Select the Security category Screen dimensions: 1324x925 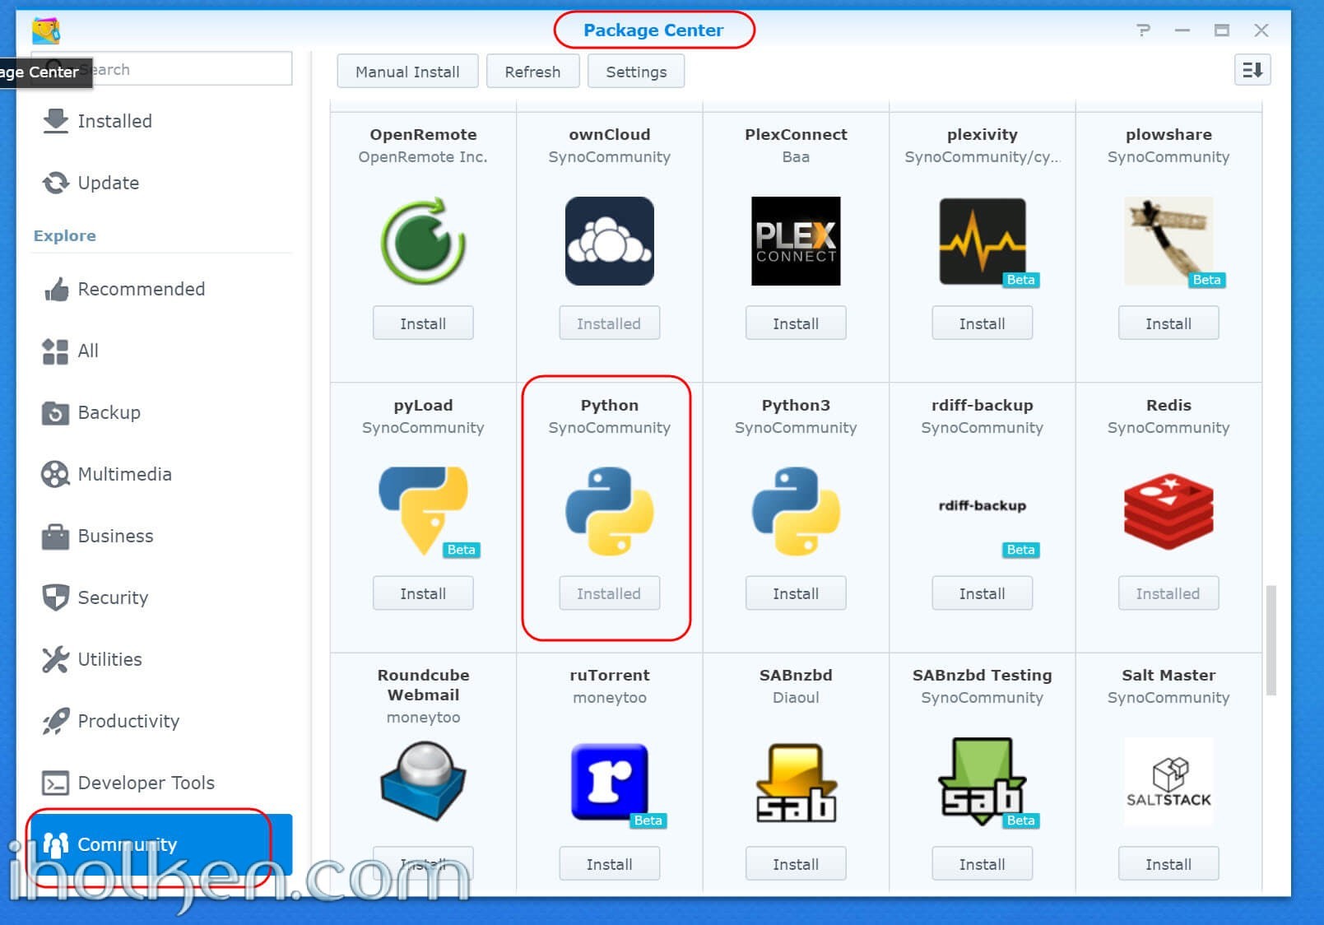coord(161,597)
